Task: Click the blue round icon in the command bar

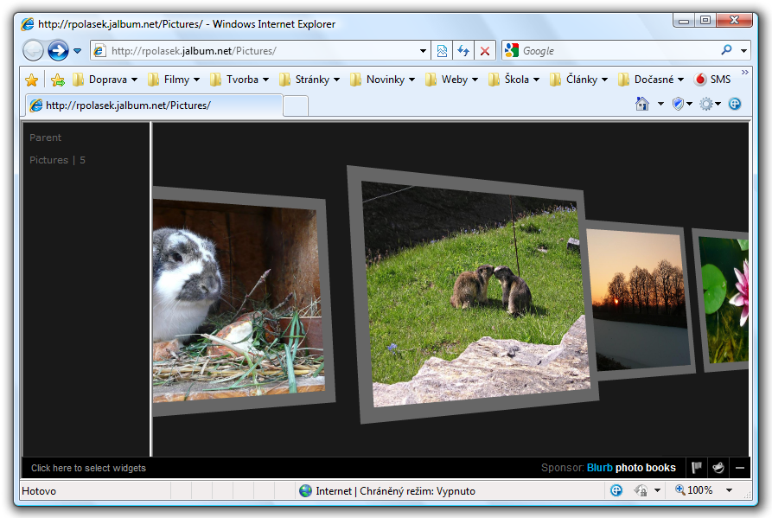Action: (735, 104)
